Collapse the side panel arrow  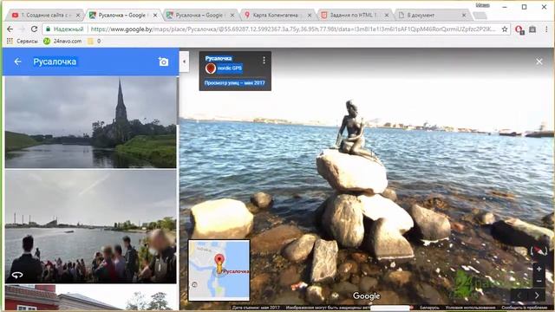[184, 62]
